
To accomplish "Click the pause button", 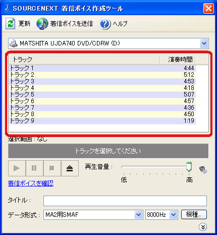I will pos(34,168).
